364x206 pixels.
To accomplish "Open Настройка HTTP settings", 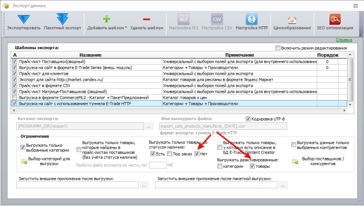I will coord(252,22).
